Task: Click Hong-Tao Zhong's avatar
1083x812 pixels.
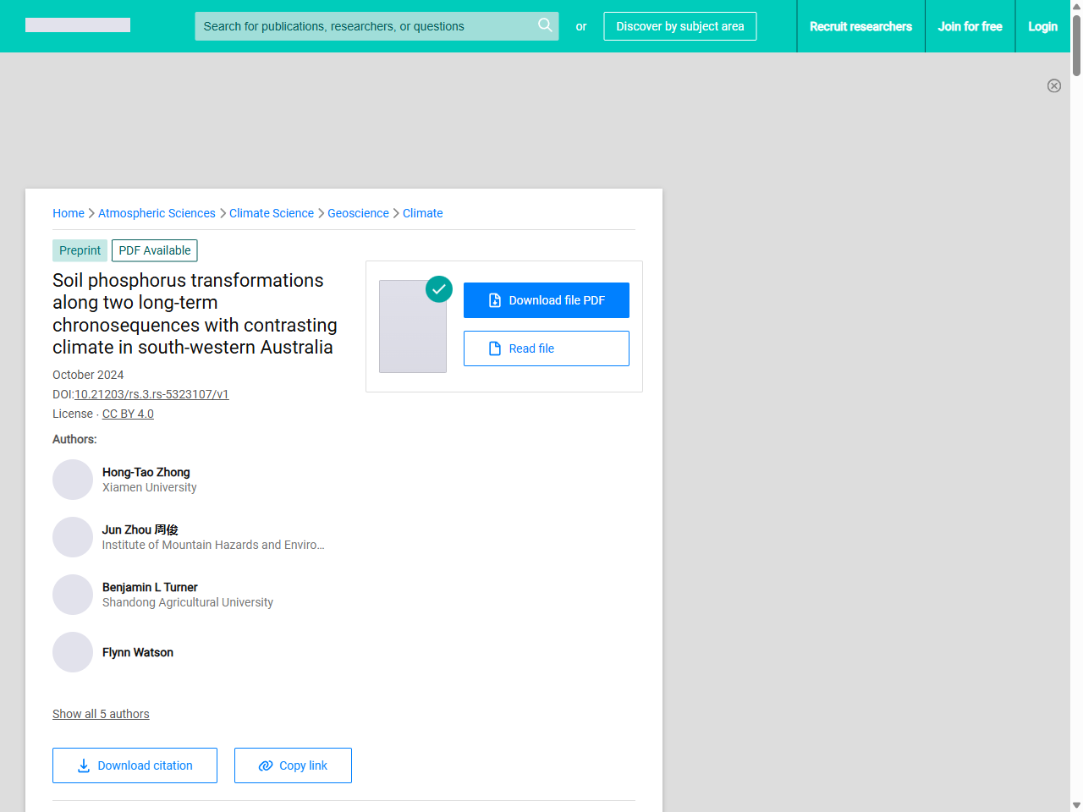Action: click(73, 480)
